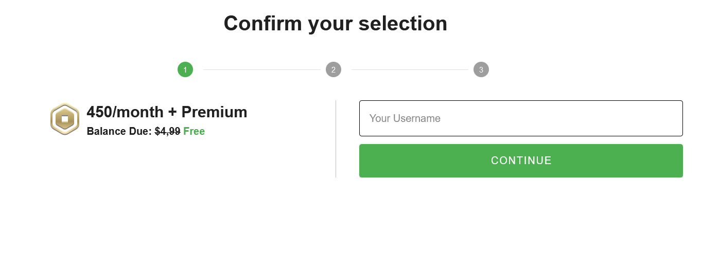Click the 450/month + Premium plan title
This screenshot has width=719, height=267.
pos(167,112)
